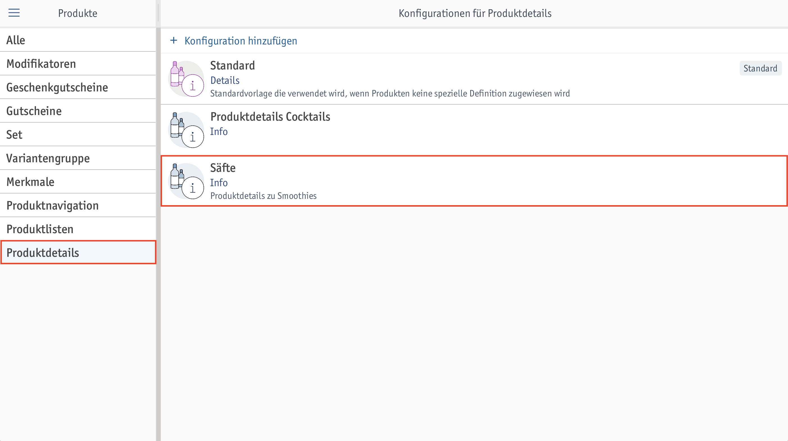Open Modifikatoren in the sidebar
Image resolution: width=788 pixels, height=441 pixels.
(x=78, y=64)
